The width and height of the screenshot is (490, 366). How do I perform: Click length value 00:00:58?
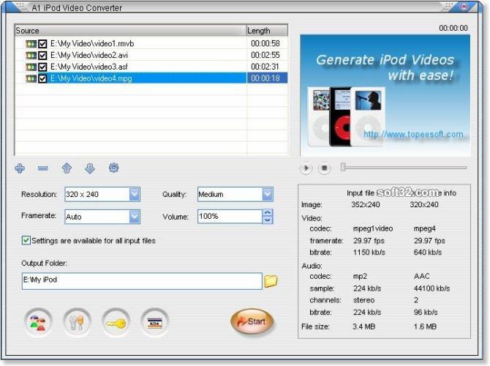click(x=265, y=43)
